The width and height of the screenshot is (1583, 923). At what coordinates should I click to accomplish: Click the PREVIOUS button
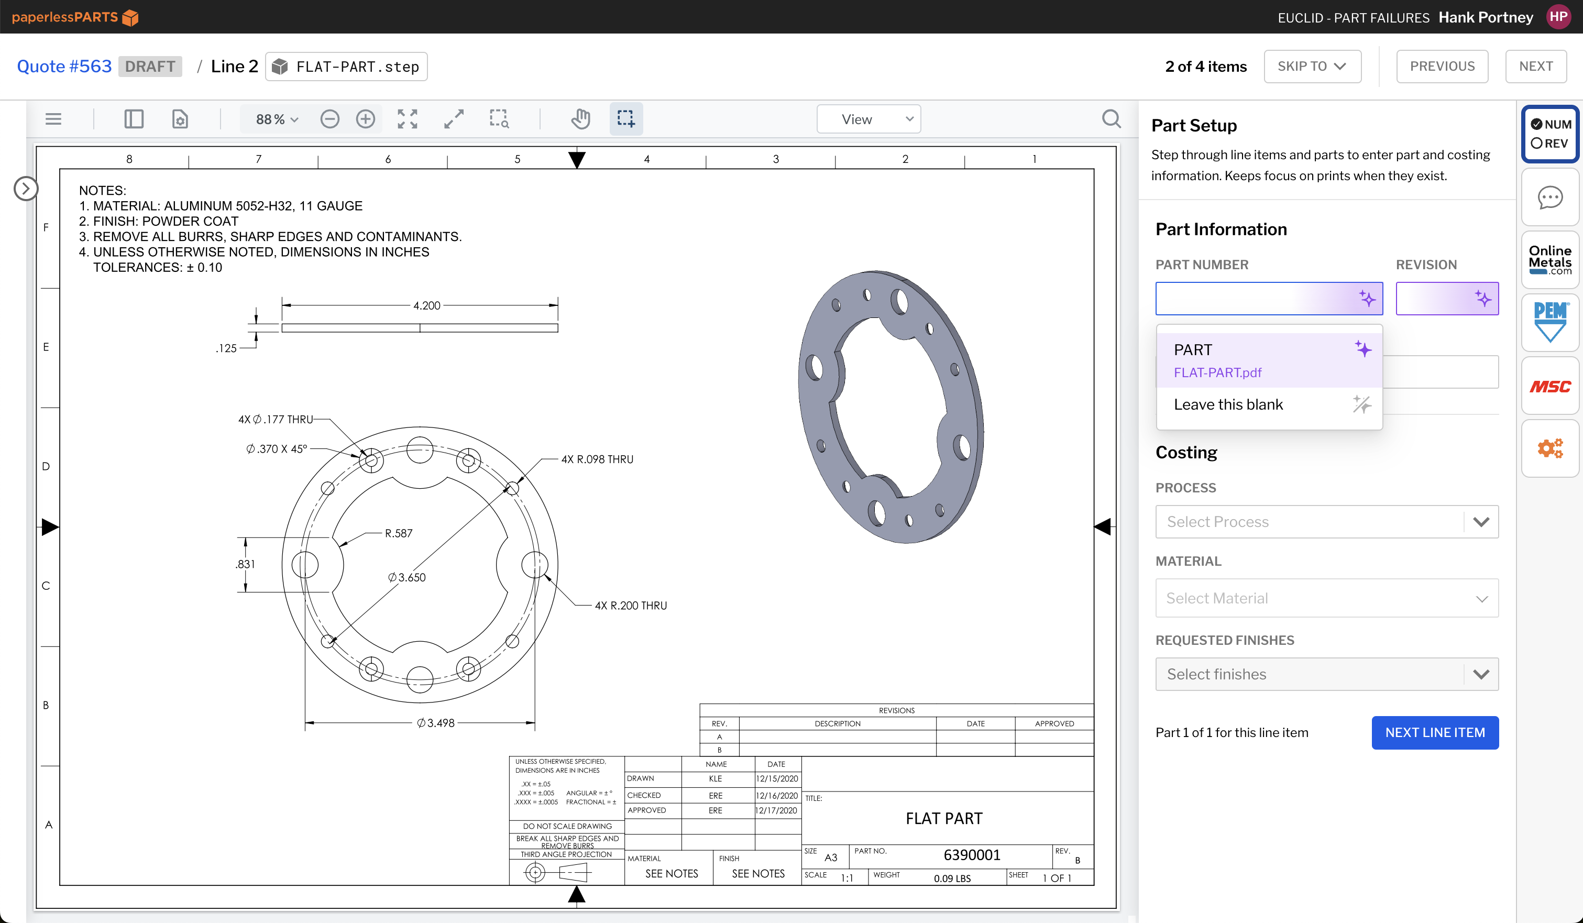(1442, 67)
